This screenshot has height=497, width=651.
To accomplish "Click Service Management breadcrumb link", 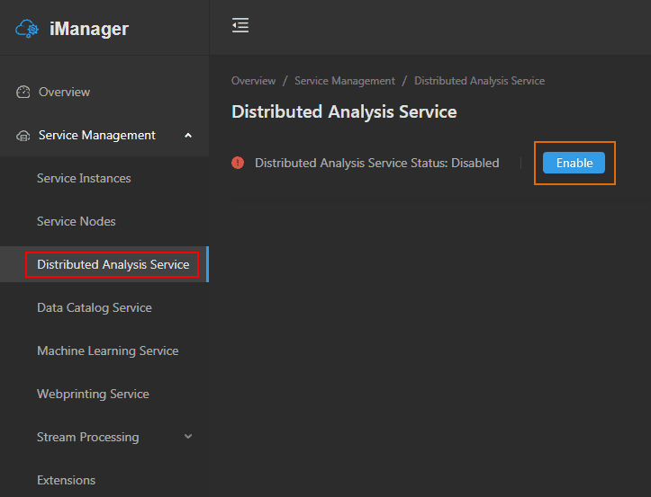I will pos(345,81).
